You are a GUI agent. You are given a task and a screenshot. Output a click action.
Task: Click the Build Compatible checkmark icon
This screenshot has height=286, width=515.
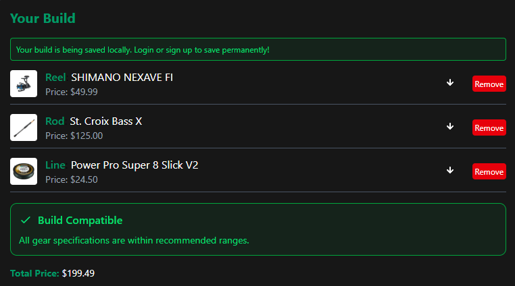click(26, 221)
